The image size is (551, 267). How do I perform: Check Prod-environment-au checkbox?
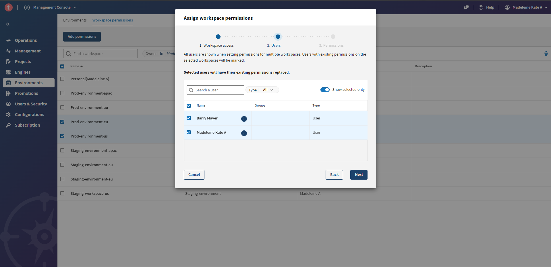click(x=62, y=107)
